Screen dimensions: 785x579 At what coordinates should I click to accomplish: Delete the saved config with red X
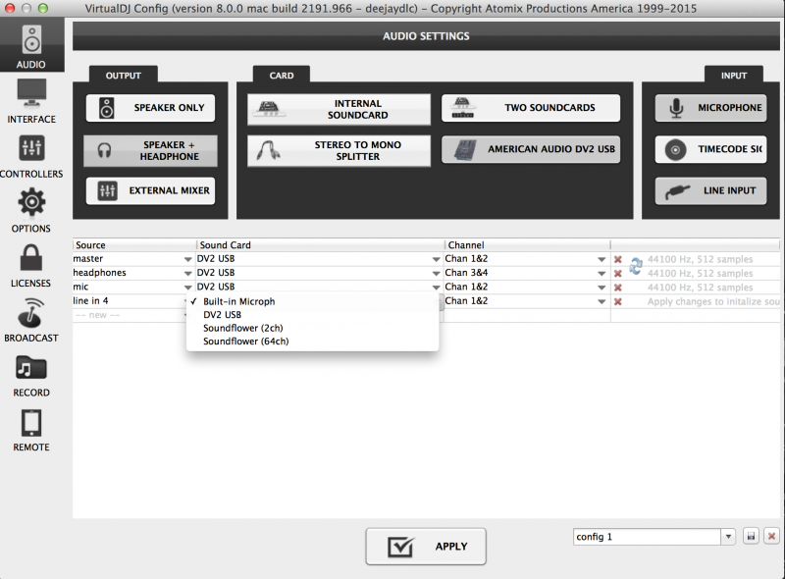tap(772, 537)
